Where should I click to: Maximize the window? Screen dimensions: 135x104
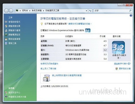[x=124, y=5]
